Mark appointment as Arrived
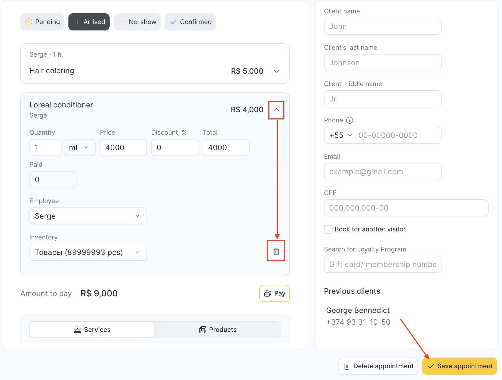 (89, 22)
